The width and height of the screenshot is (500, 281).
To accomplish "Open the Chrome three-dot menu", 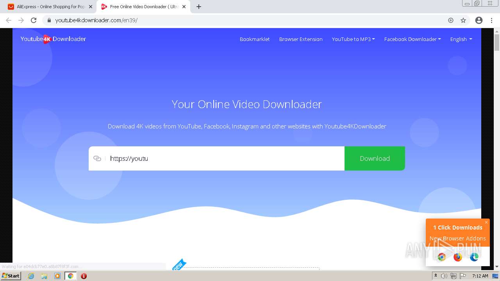I will pos(491,20).
